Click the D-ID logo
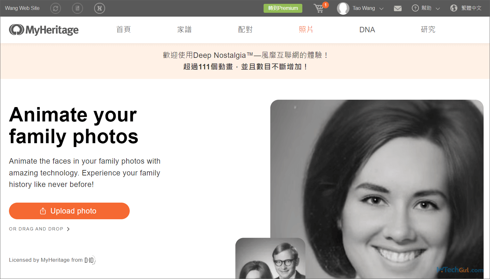The image size is (490, 279). [90, 260]
